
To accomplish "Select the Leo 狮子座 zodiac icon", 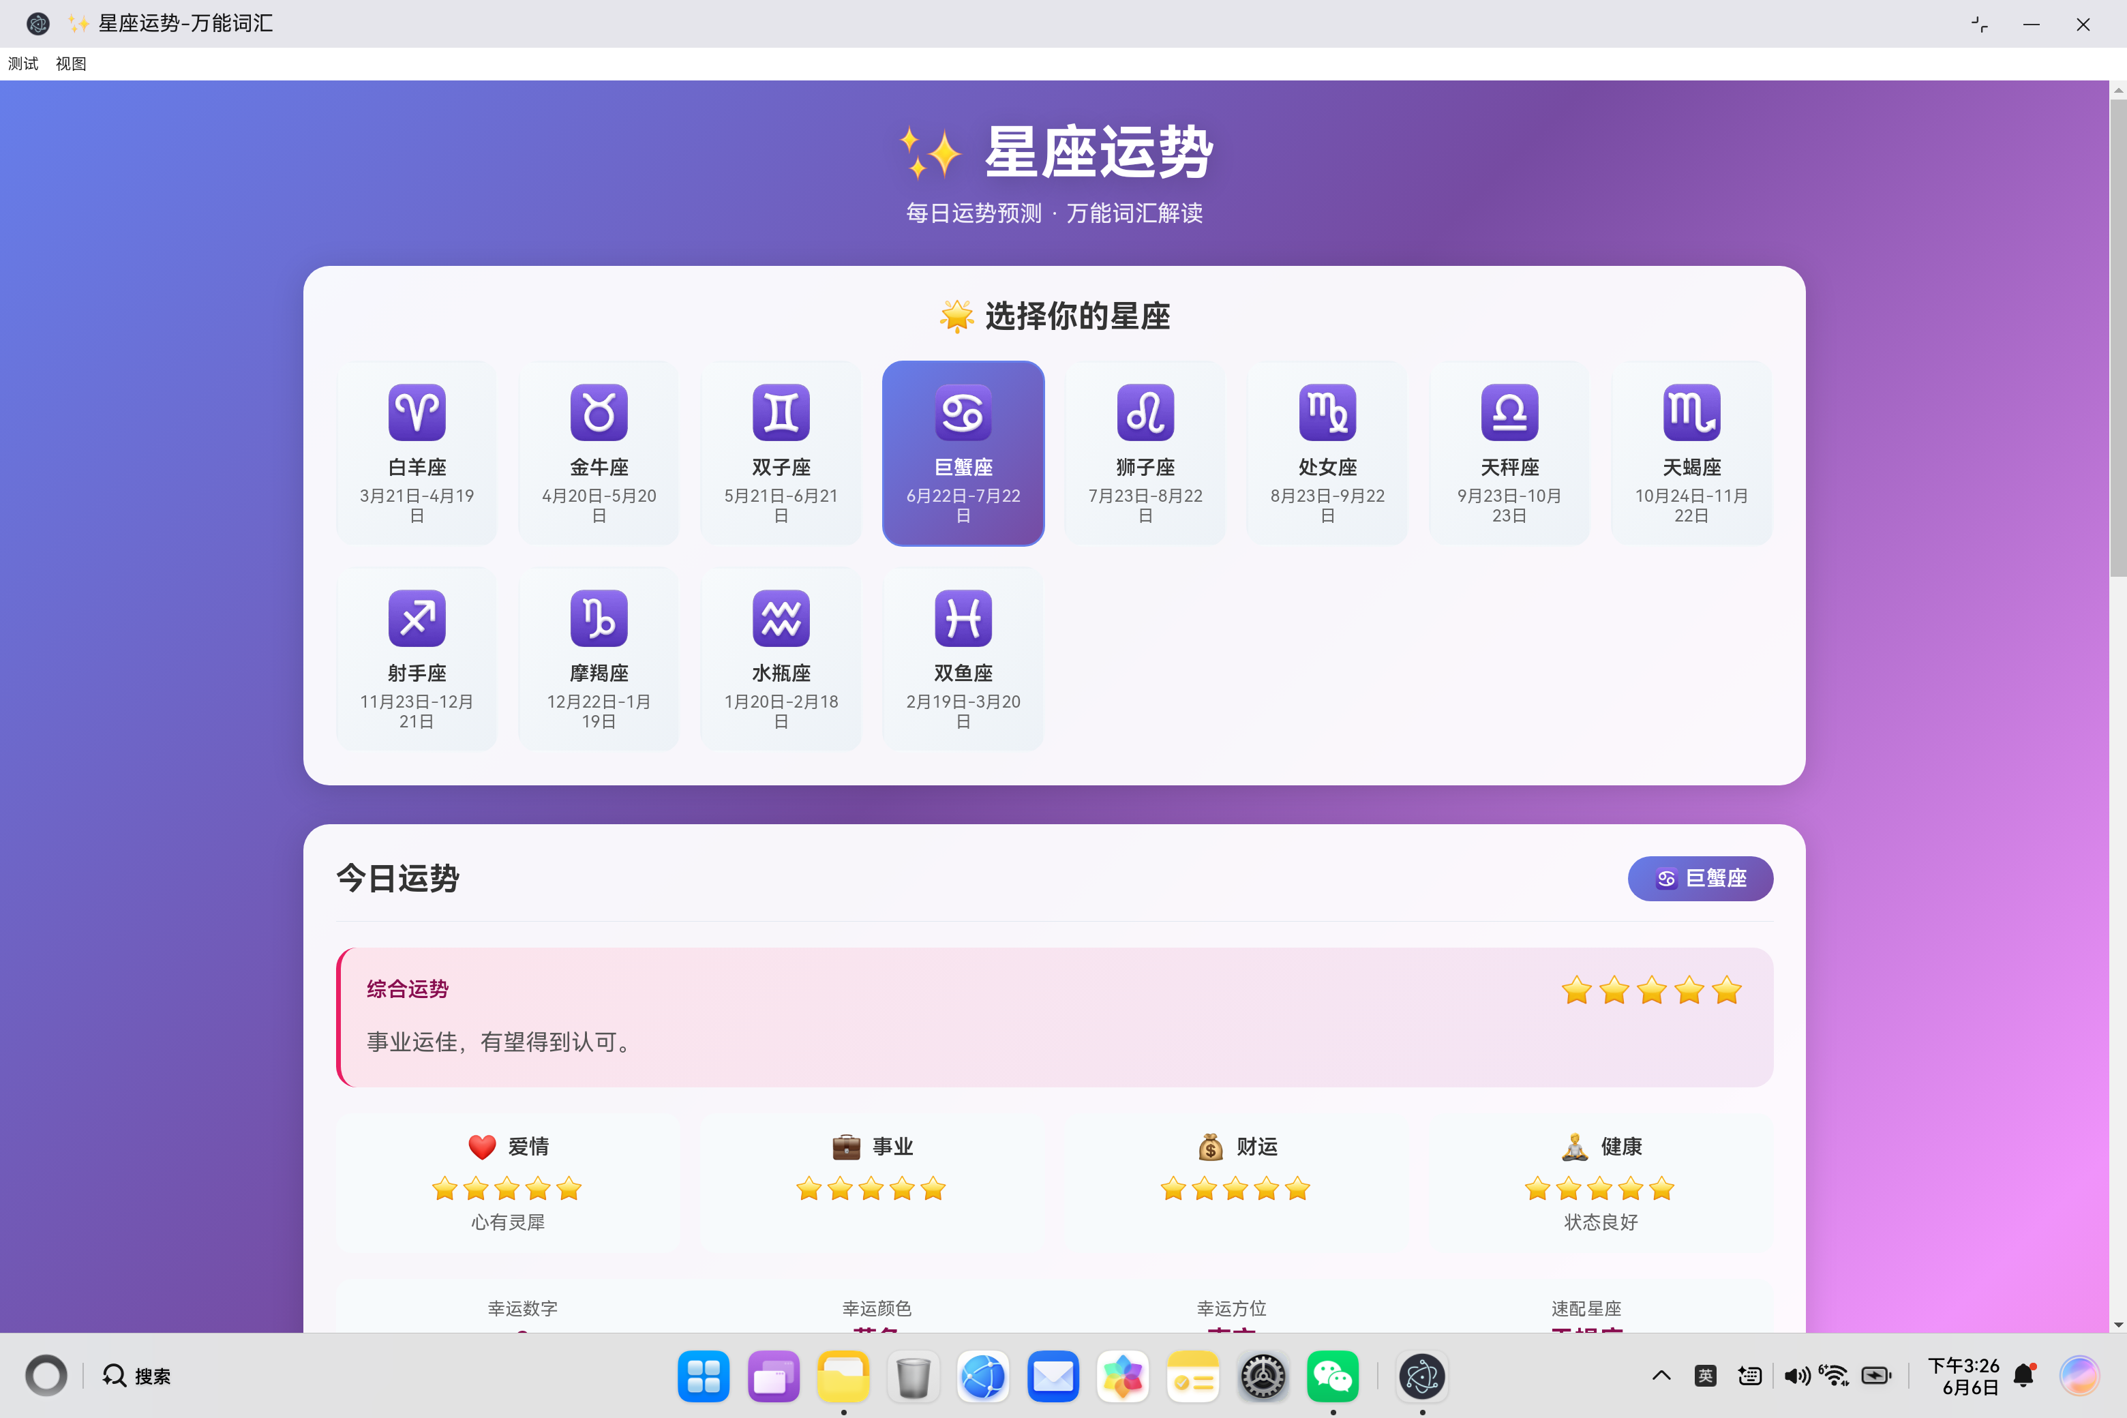I will point(1145,412).
